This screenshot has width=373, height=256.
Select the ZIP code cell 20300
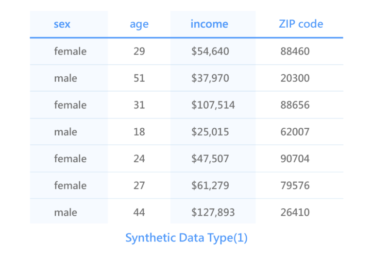coord(295,78)
